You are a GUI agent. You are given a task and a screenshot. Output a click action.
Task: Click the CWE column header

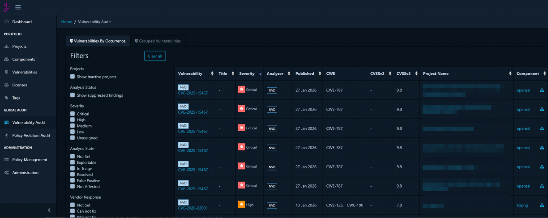(331, 73)
